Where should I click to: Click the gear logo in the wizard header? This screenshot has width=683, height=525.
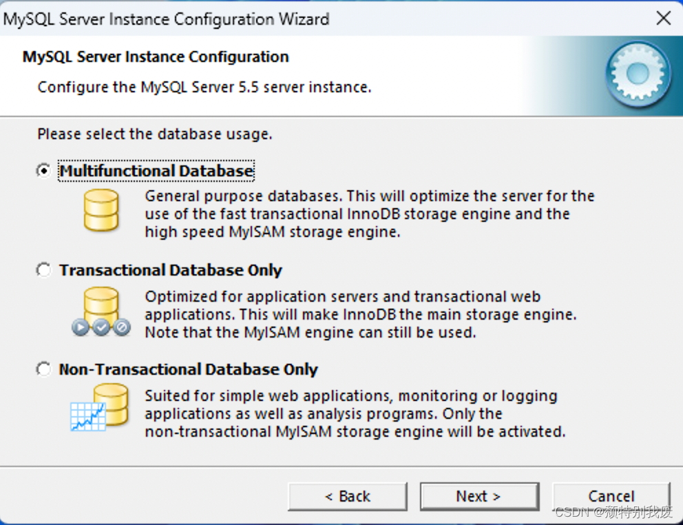635,73
